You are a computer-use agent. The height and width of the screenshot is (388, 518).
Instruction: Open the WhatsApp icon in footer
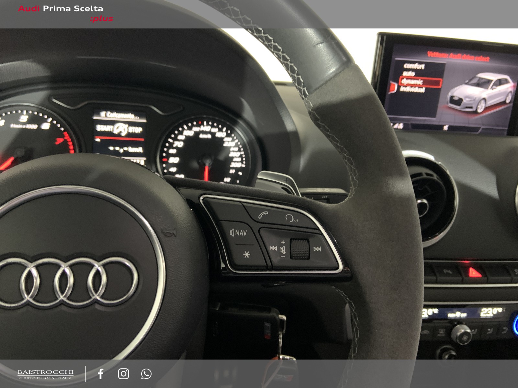click(x=146, y=374)
